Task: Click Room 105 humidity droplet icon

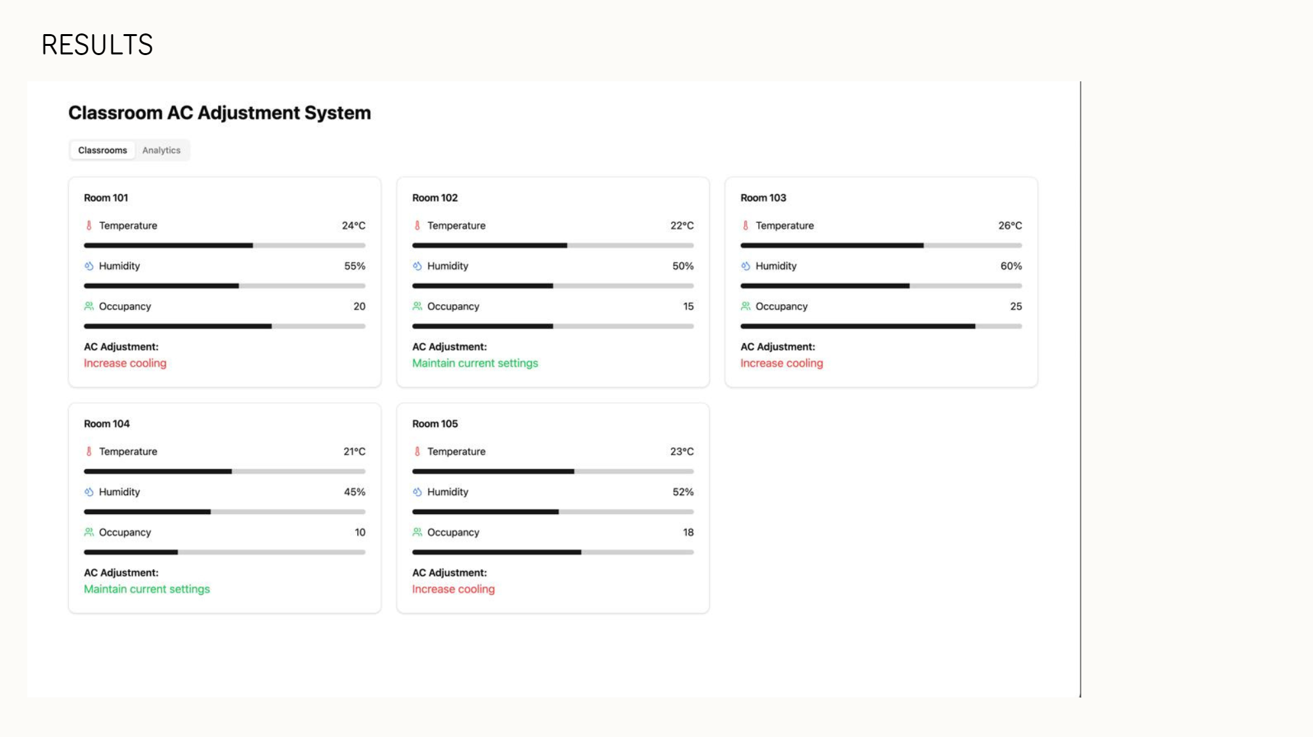Action: [418, 492]
